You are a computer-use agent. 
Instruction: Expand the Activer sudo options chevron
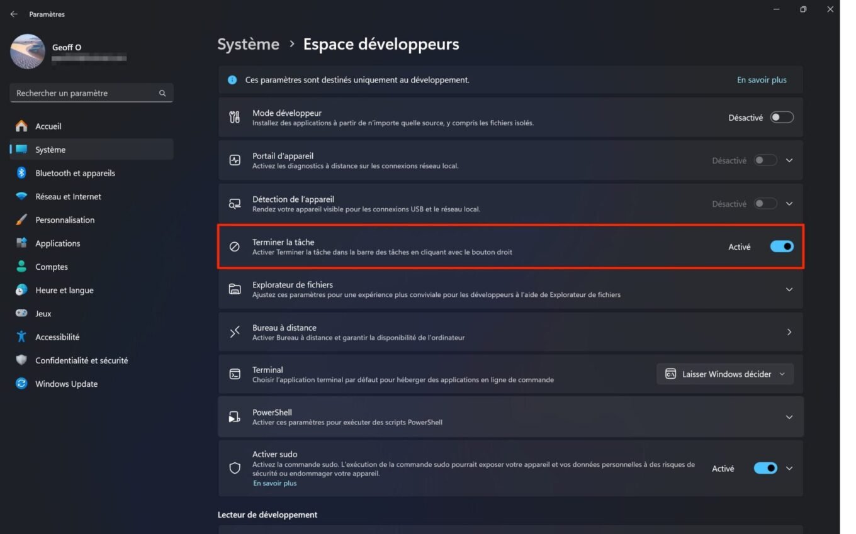pos(789,469)
